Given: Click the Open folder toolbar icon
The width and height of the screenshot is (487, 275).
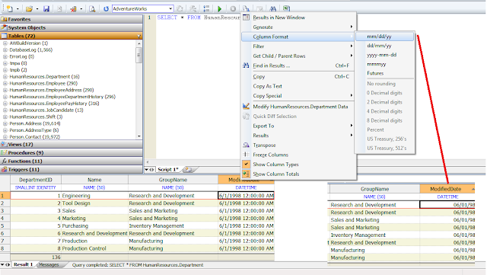Looking at the screenshot, I should coord(29,8).
